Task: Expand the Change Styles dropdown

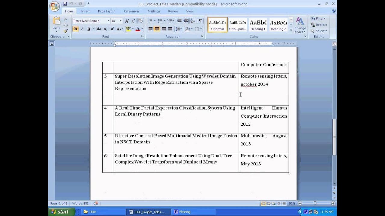Action: 300,25
